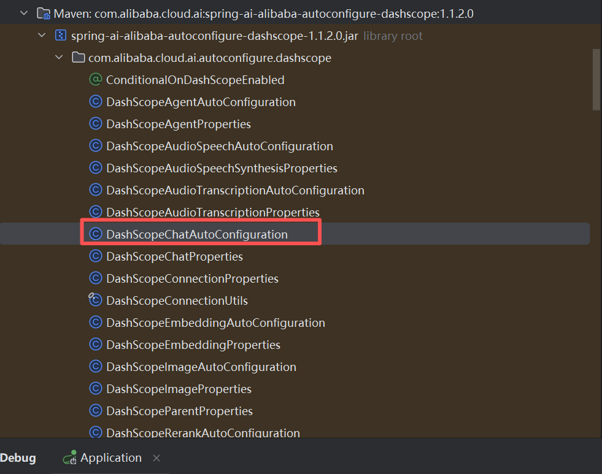Select DashScopeAgentProperties class
Viewport: 602px width, 474px height.
[179, 124]
